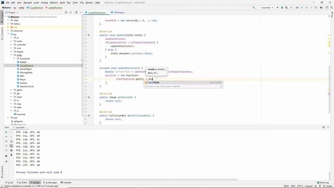The image size is (334, 188).
Task: Toggle scroll to end in Run panel
Action: (11, 146)
